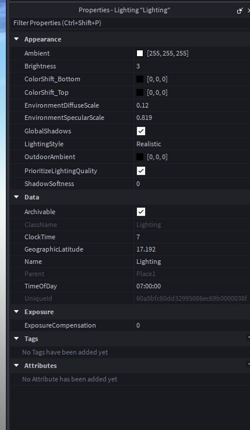Click the ClassName value Lighting
The height and width of the screenshot is (430, 250).
(x=149, y=225)
